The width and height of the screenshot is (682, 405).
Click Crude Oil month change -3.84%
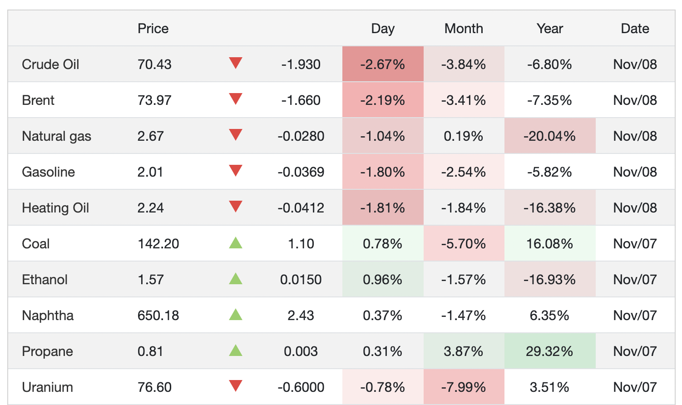tap(464, 64)
